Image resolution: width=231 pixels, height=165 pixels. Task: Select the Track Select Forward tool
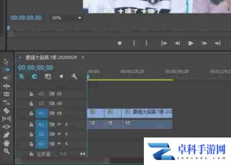[6, 69]
